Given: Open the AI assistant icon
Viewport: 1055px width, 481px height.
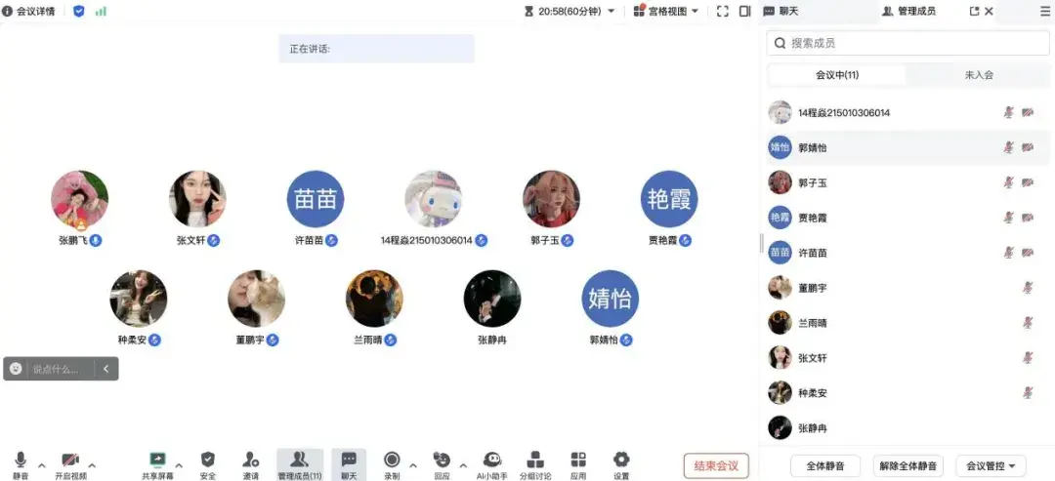Looking at the screenshot, I should pyautogui.click(x=491, y=460).
